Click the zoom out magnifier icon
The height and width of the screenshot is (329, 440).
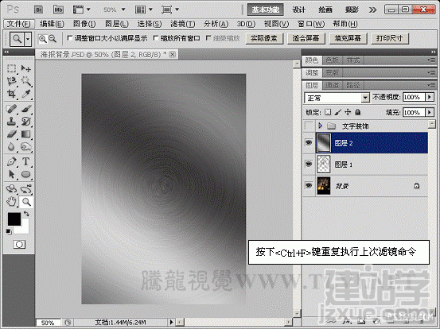pyautogui.click(x=53, y=38)
